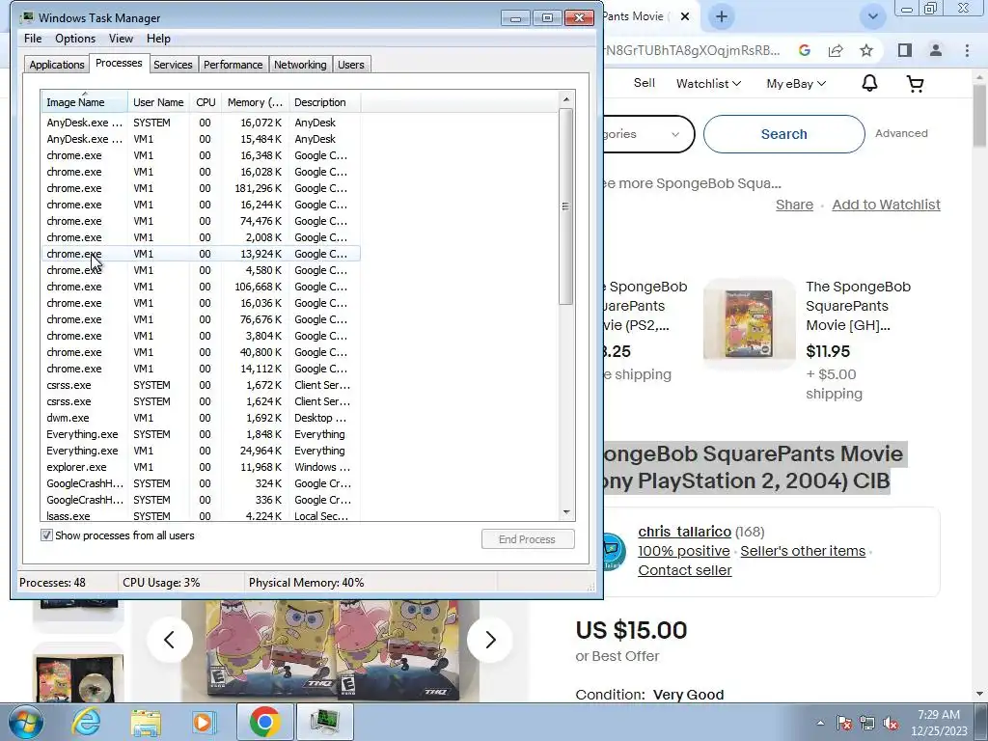Open the eBay categories dropdown
Viewport: 988px width, 741px height.
pos(647,133)
